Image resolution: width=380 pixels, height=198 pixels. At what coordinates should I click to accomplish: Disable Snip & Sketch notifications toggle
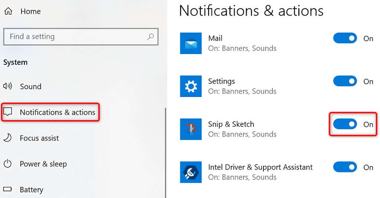pyautogui.click(x=345, y=124)
